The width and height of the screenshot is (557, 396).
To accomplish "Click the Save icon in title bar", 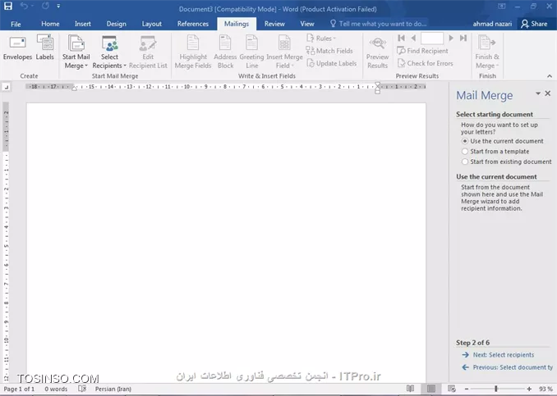I will click(x=8, y=6).
